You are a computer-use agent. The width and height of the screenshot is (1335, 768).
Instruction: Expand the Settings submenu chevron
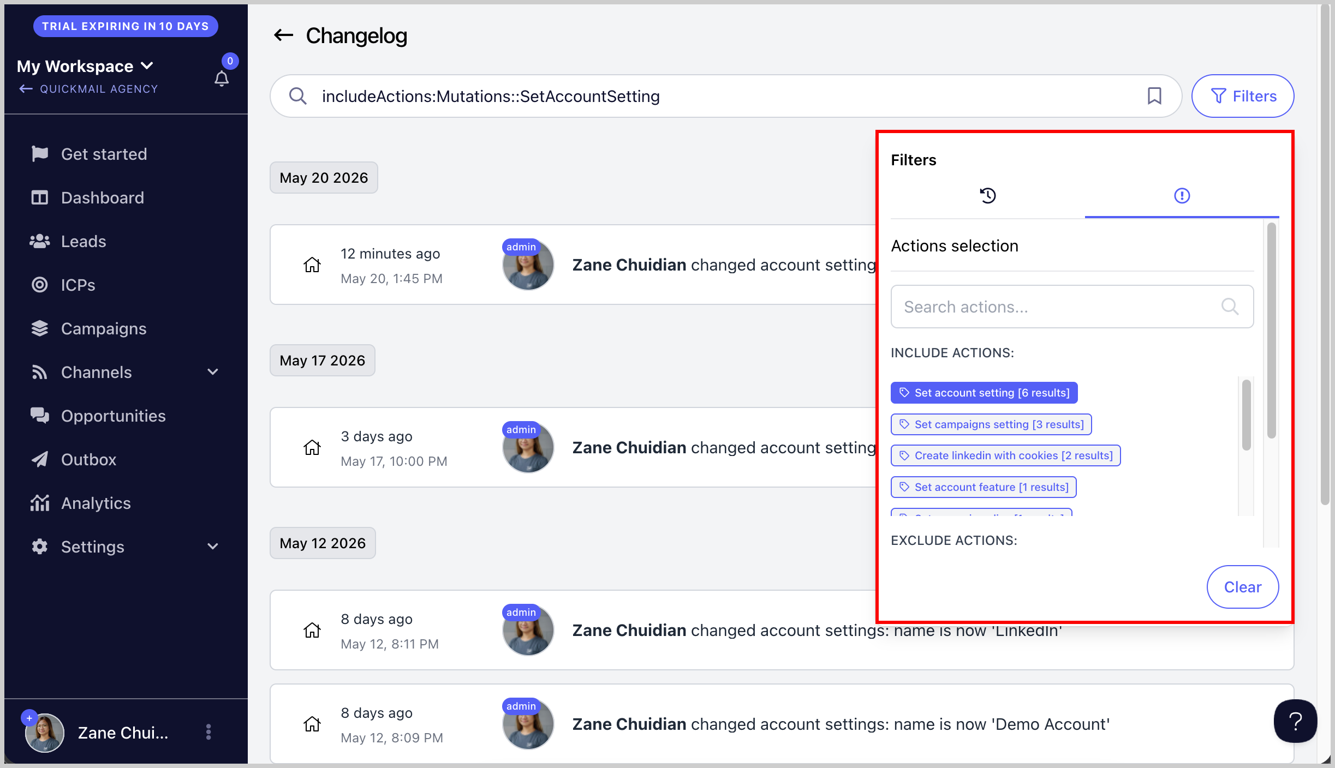click(213, 547)
